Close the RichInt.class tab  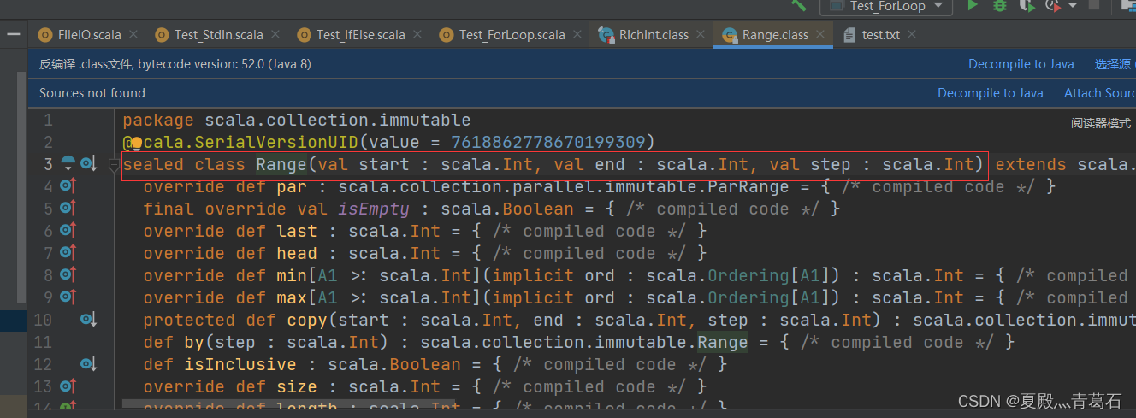click(x=699, y=35)
